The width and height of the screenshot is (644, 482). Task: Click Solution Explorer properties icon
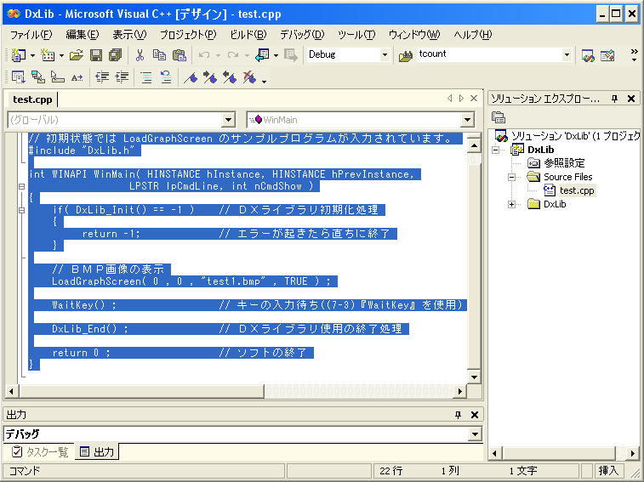(499, 117)
